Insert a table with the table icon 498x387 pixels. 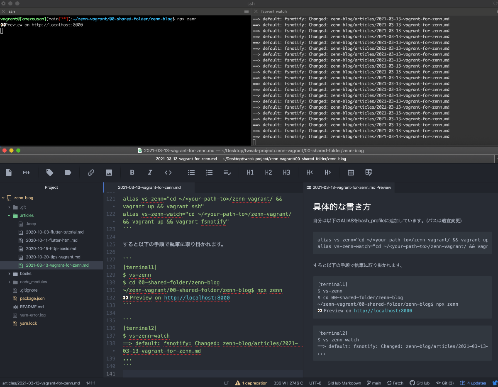(x=351, y=173)
